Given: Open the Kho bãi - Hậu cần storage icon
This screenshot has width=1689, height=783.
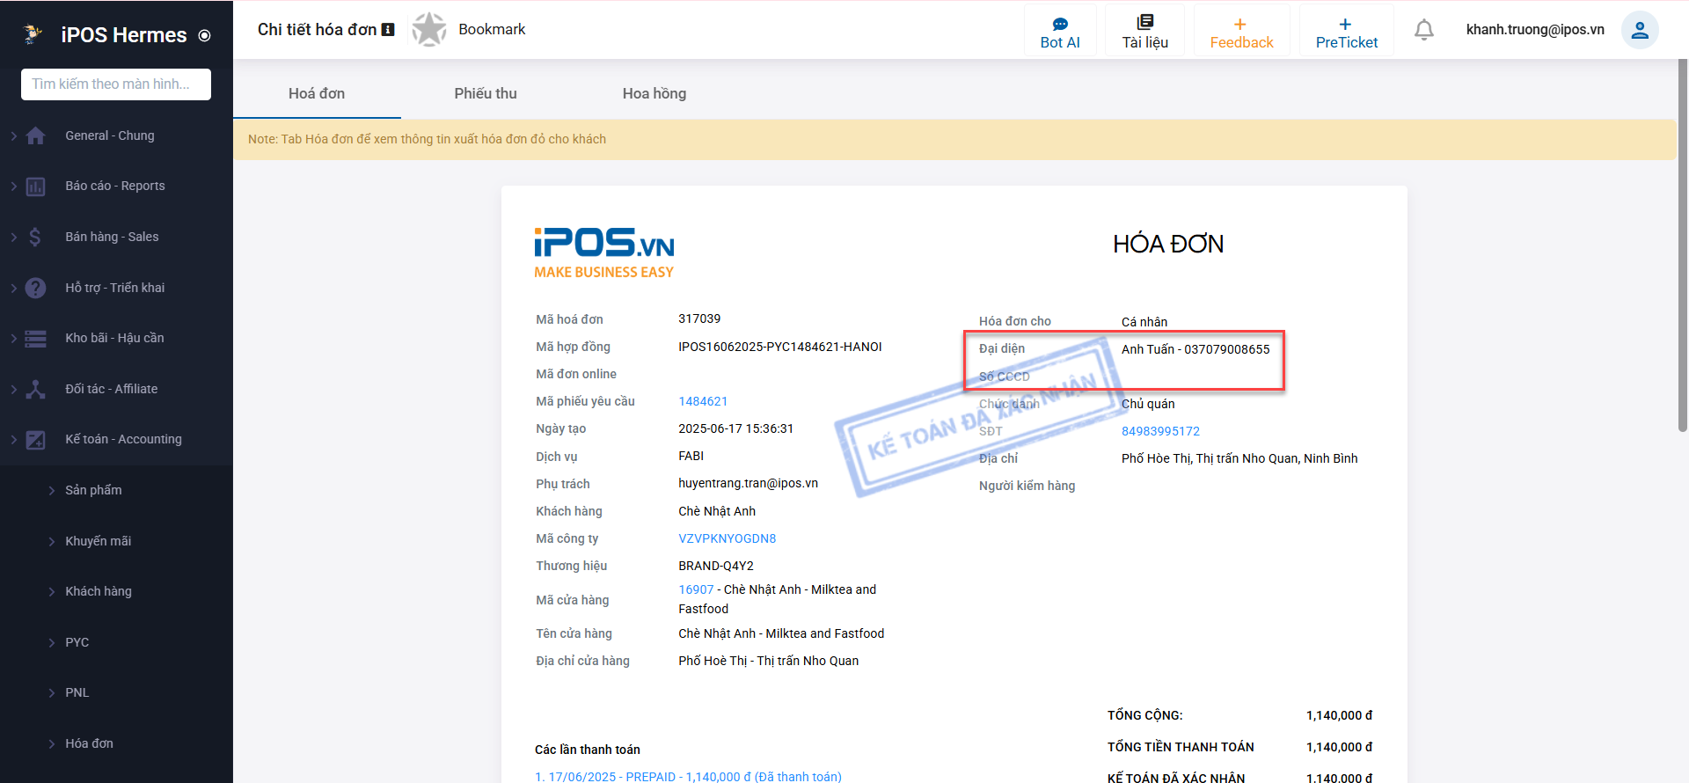Looking at the screenshot, I should click(35, 338).
